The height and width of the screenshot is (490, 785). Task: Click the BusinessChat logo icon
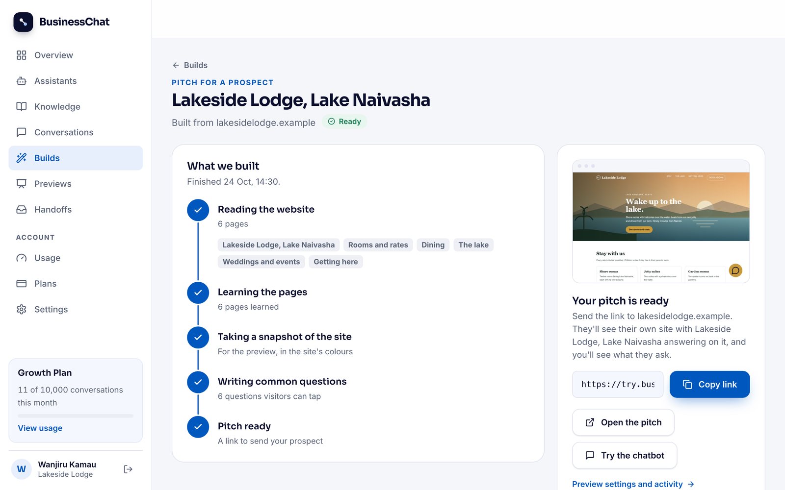[23, 22]
